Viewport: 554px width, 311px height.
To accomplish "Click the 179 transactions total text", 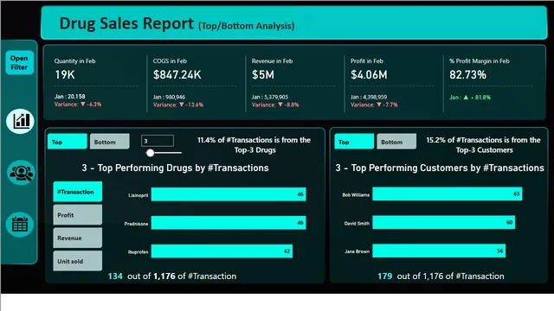I will click(441, 276).
